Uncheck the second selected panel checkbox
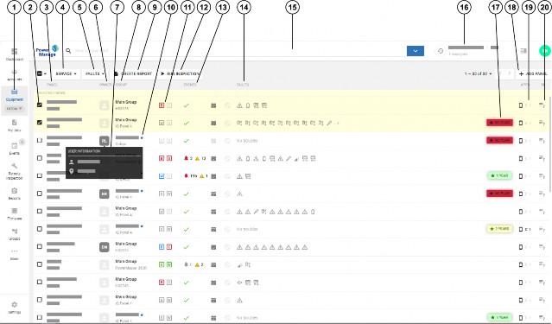 tap(40, 122)
